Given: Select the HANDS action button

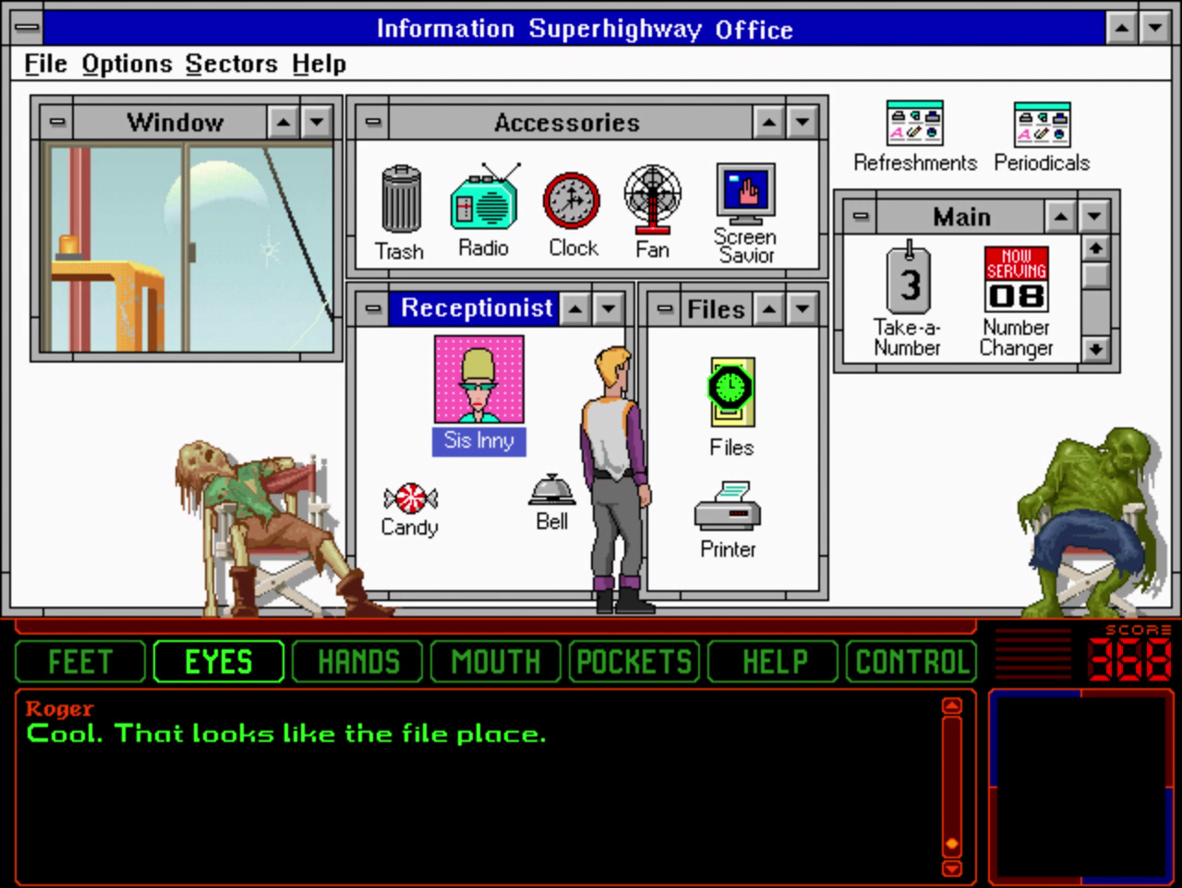Looking at the screenshot, I should [x=358, y=662].
